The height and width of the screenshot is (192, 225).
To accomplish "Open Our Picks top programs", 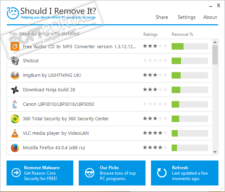I will tap(112, 173).
